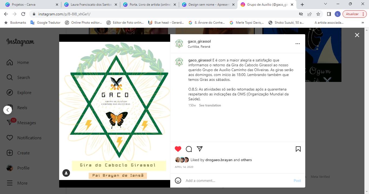The height and width of the screenshot is (194, 369).
Task: Open the comment speech bubble icon
Action: click(189, 149)
